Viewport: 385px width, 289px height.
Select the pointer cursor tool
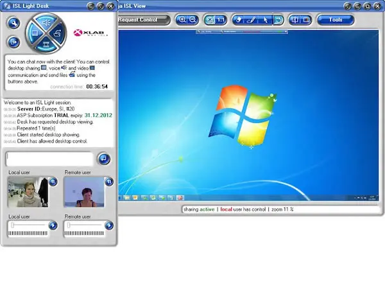click(266, 20)
